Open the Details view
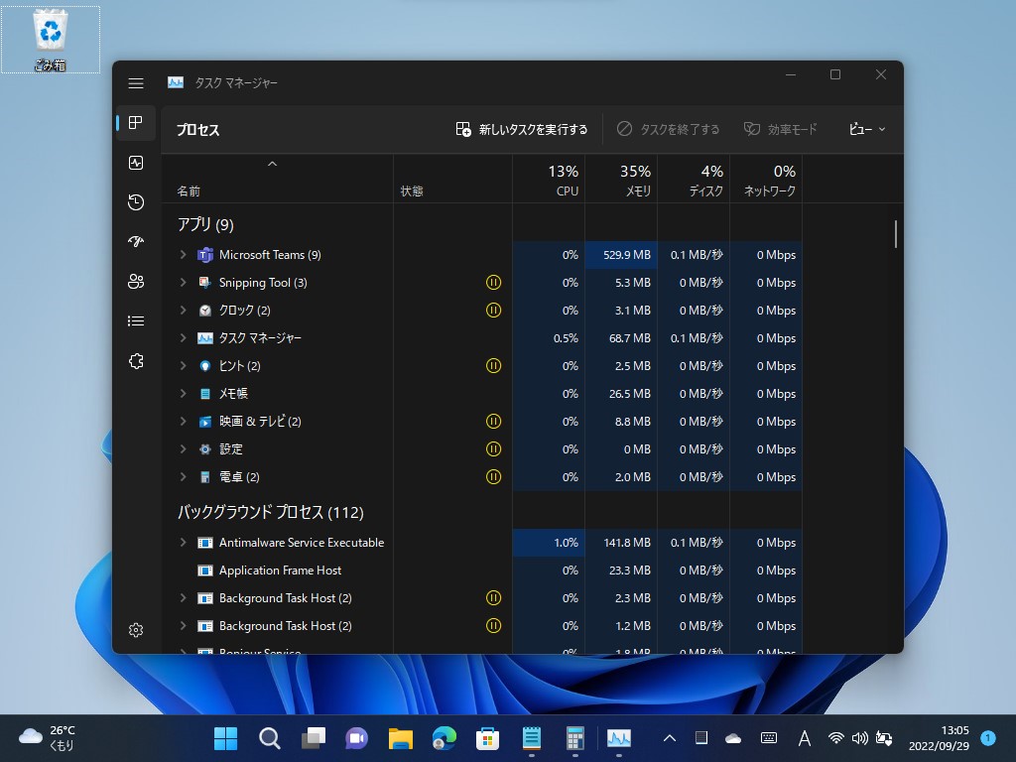The width and height of the screenshot is (1016, 762). tap(136, 320)
